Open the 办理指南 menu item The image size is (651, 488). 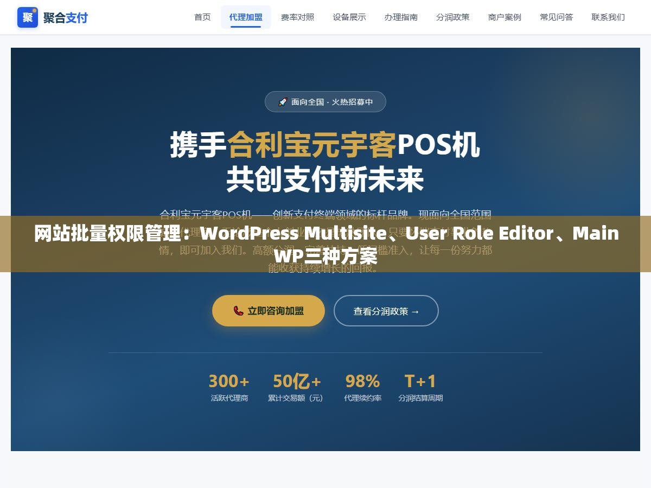tap(401, 17)
